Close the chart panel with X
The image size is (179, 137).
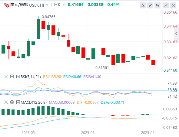coord(173,5)
